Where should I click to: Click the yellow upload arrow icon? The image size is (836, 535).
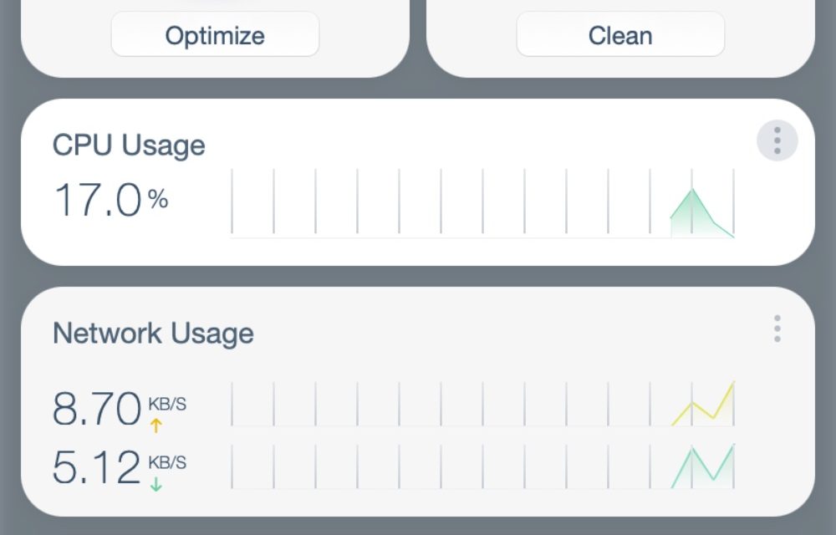155,426
